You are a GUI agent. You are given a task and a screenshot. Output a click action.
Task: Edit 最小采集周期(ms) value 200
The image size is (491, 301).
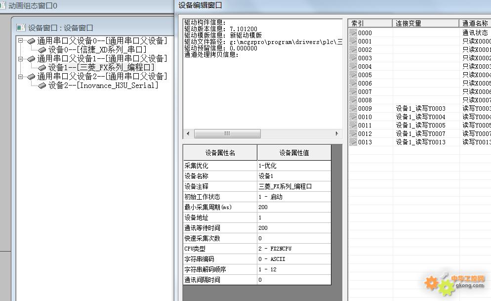click(x=294, y=207)
